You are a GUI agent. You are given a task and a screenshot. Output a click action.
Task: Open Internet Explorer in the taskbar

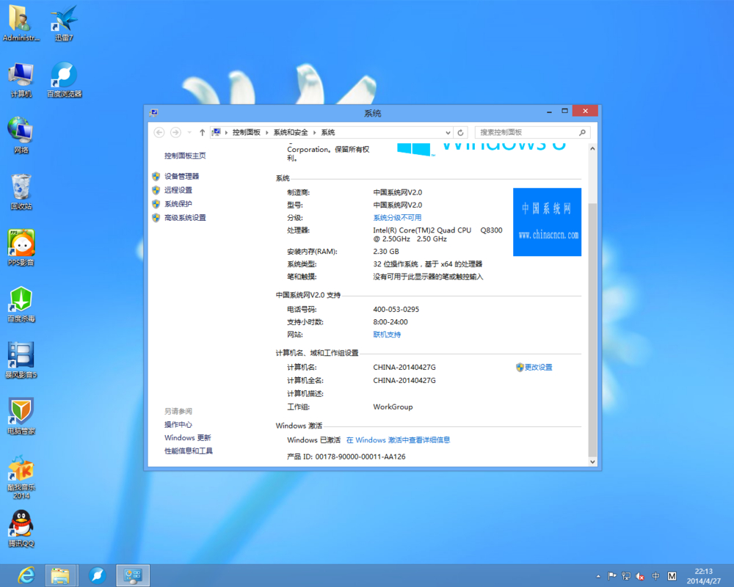coord(26,575)
